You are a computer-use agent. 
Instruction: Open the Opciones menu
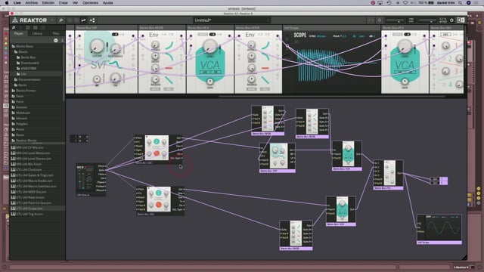click(90, 3)
